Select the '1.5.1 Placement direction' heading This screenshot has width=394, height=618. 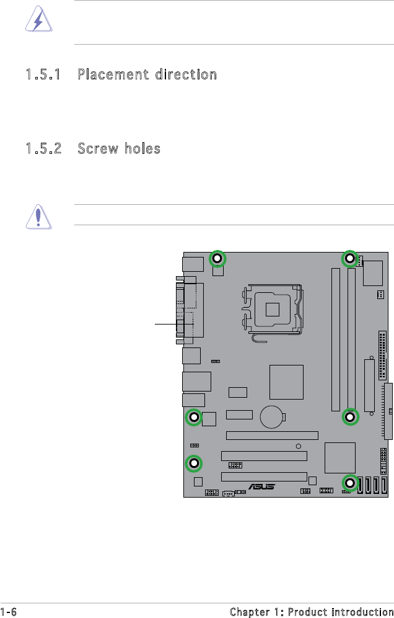[121, 74]
